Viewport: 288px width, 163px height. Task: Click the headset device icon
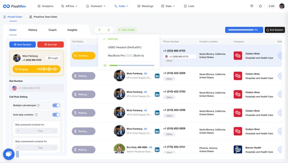[x=99, y=30]
